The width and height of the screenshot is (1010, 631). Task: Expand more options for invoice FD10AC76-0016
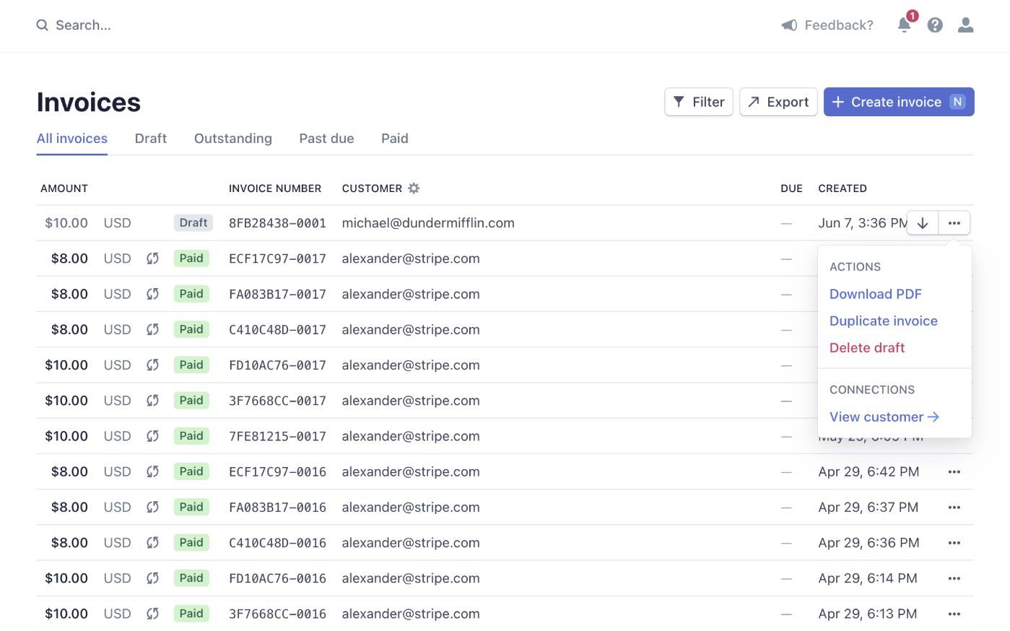[954, 578]
